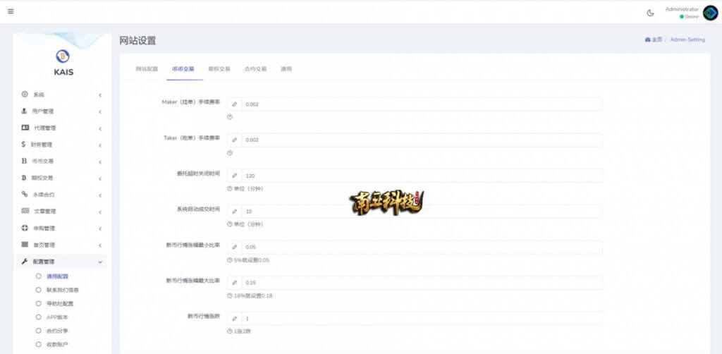Viewport: 722px width, 354px height.
Task: Click the 系统 gear icon in sidebar
Action: [25, 94]
